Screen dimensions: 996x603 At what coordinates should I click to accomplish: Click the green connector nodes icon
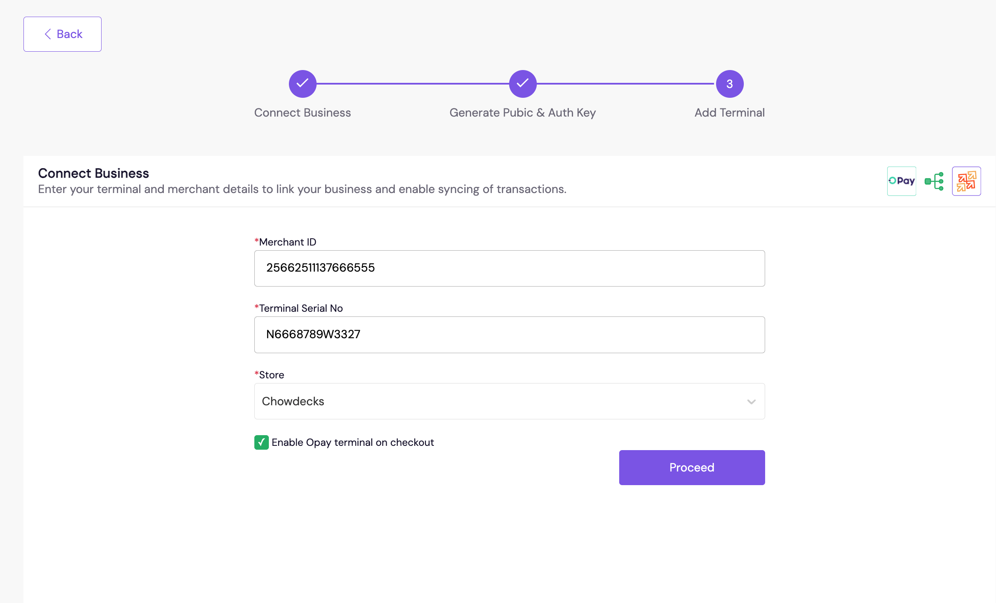(934, 181)
